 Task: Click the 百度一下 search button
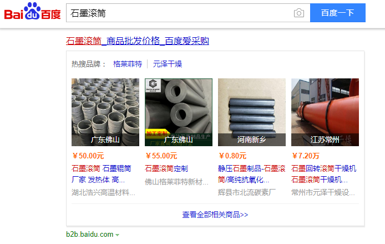[338, 13]
